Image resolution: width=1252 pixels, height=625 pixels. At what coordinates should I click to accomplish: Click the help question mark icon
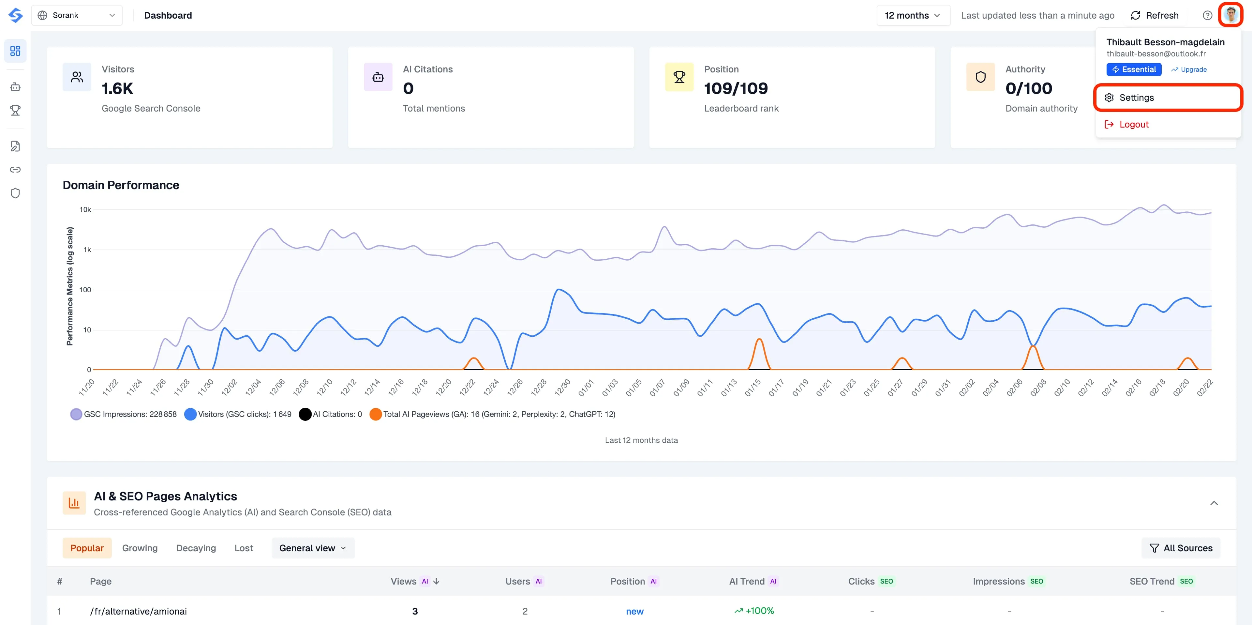tap(1207, 15)
